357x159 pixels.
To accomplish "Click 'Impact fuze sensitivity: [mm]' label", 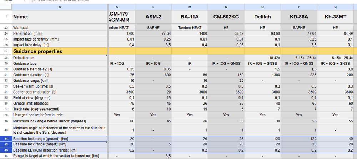I will pyautogui.click(x=60, y=39).
